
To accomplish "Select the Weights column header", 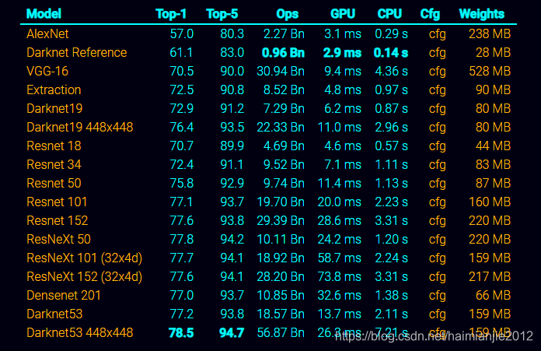I will 482,14.
